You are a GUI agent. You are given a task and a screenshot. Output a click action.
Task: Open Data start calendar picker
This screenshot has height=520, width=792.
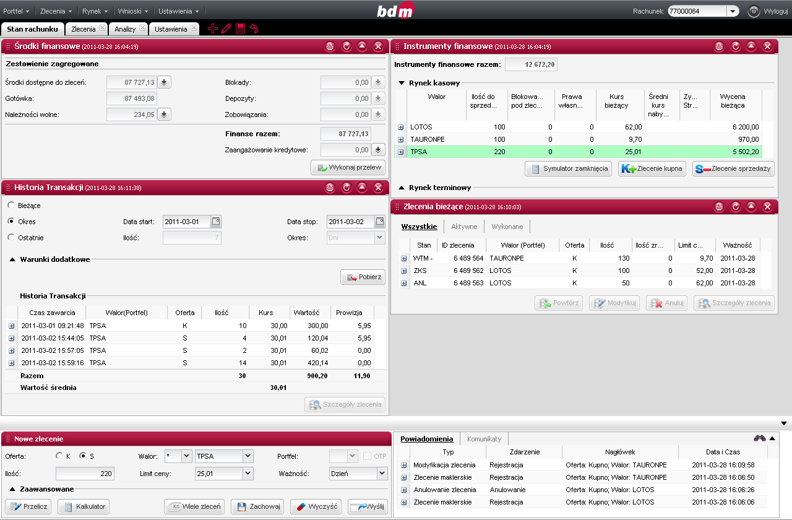click(x=215, y=222)
